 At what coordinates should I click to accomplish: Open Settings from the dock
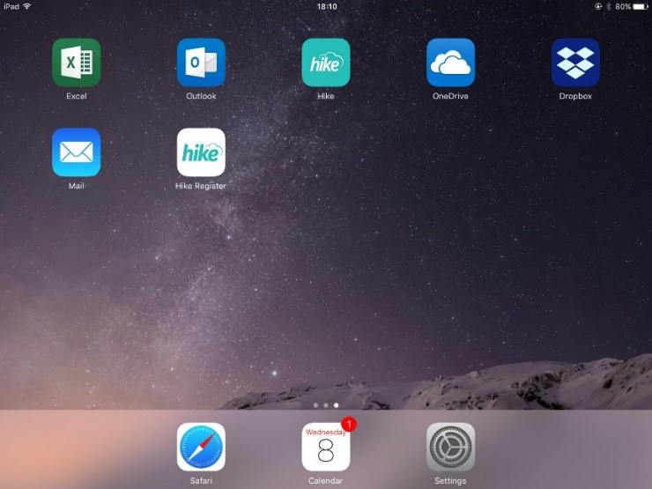tap(451, 447)
